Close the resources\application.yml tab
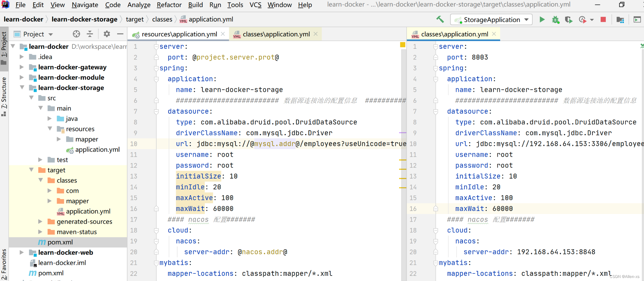644x281 pixels. (223, 34)
